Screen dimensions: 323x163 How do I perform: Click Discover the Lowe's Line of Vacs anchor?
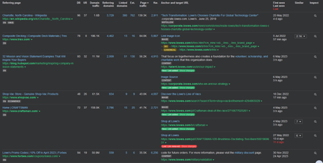(x=181, y=94)
